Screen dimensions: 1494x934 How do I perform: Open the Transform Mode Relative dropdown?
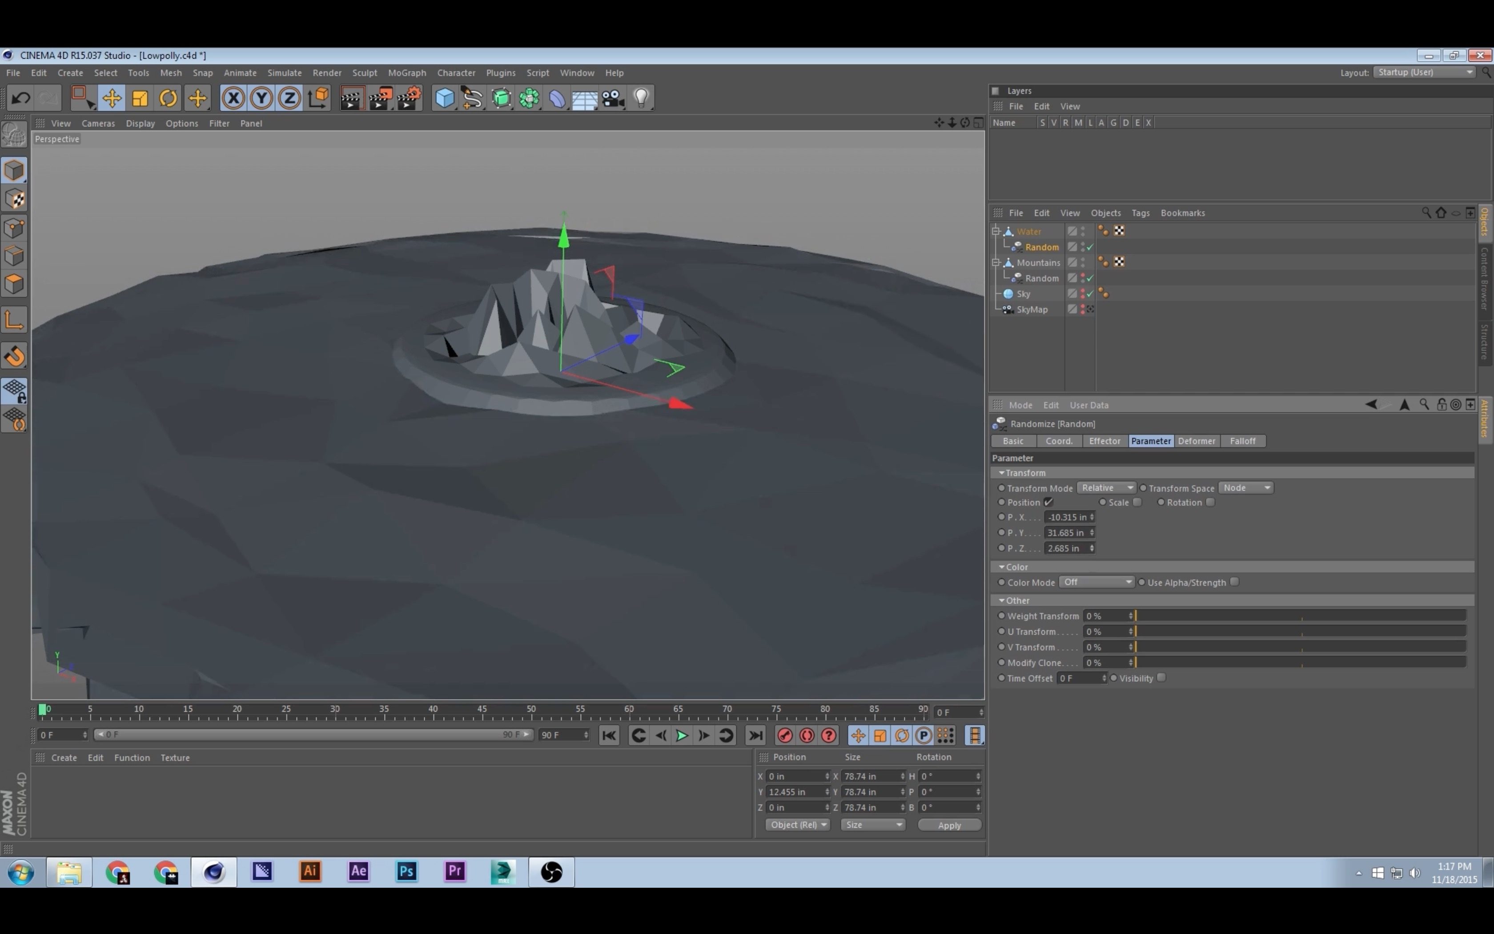tap(1106, 487)
